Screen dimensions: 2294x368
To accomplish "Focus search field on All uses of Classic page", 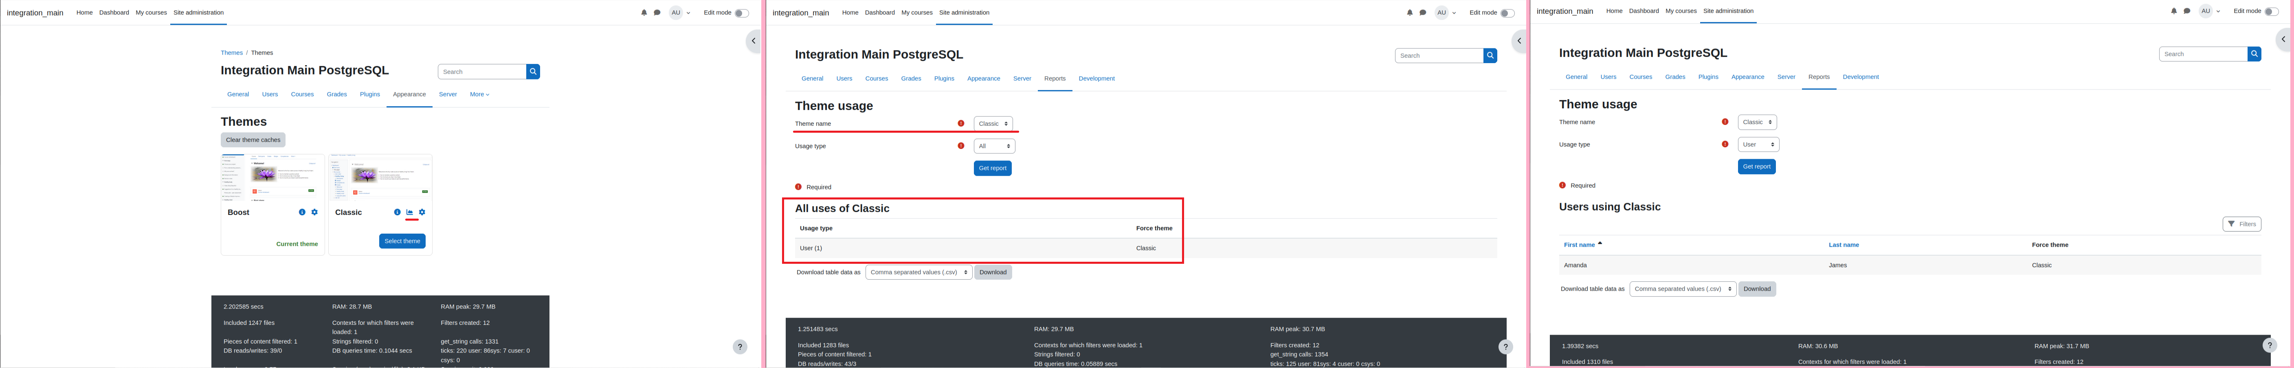I will tap(1439, 55).
